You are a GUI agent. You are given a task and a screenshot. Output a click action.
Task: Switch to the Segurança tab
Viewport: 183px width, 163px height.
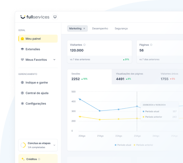click(x=121, y=28)
